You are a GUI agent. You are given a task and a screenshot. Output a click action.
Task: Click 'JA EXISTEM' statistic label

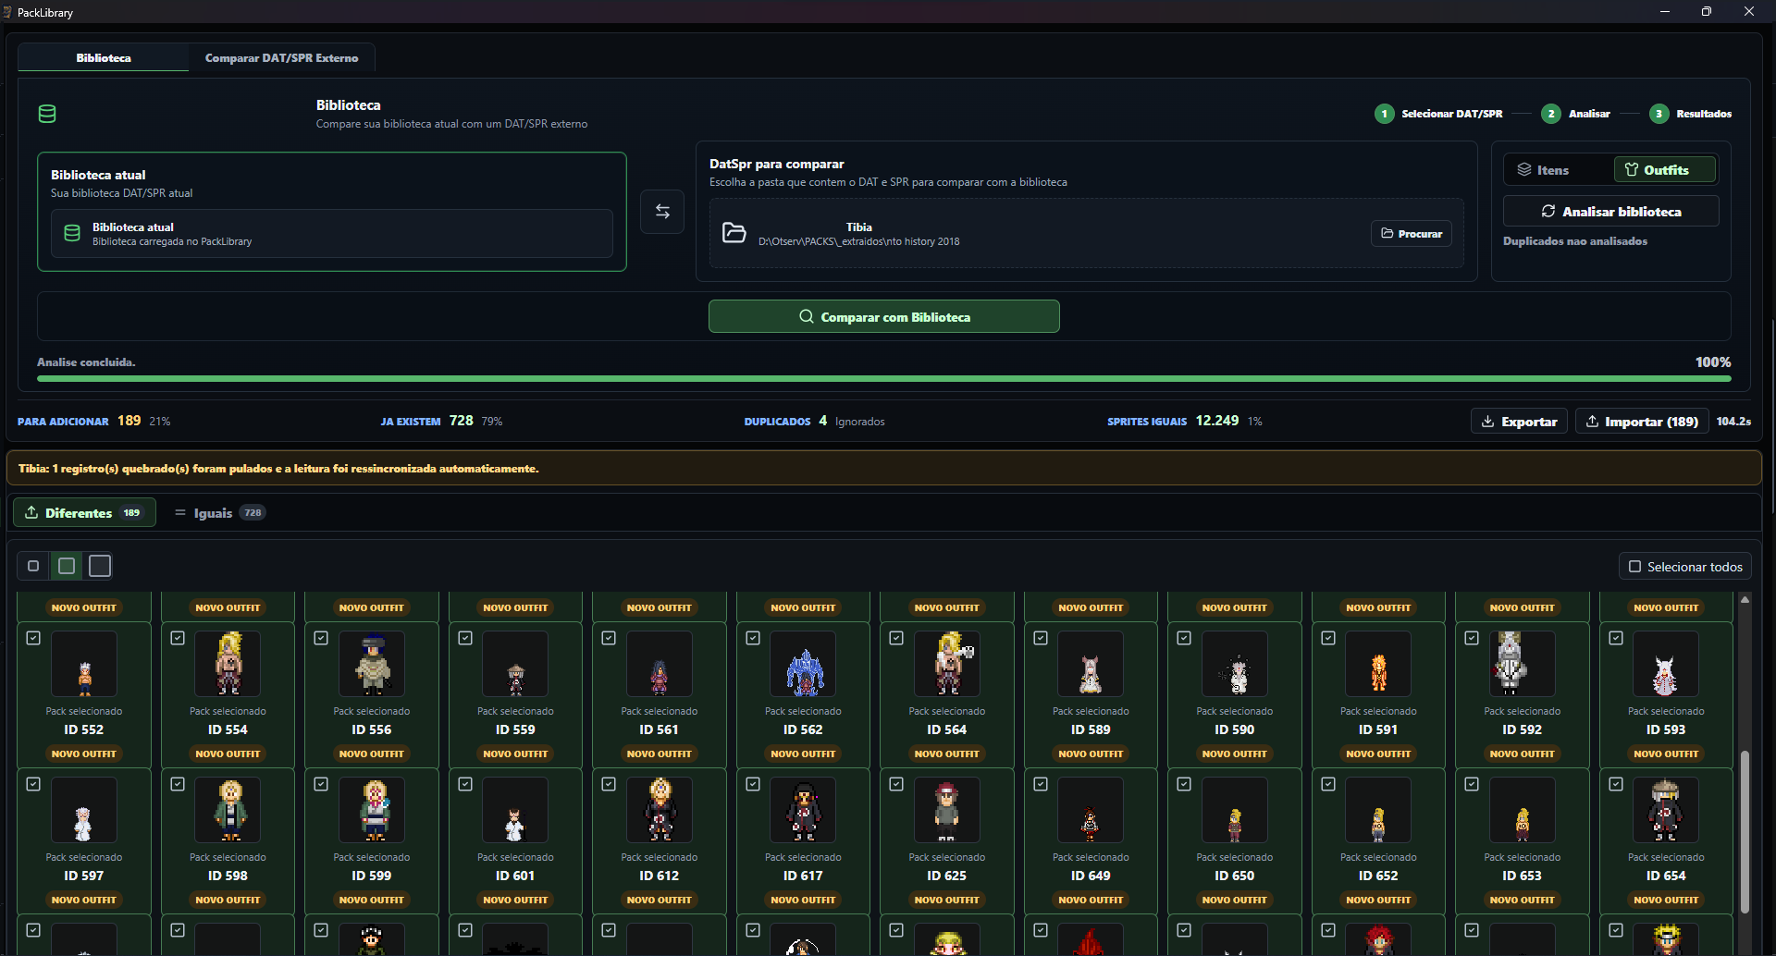pyautogui.click(x=411, y=422)
